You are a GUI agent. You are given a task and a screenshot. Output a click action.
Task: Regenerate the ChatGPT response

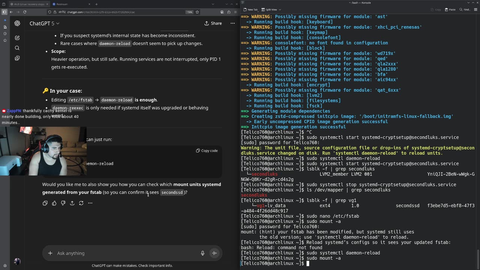(81, 203)
